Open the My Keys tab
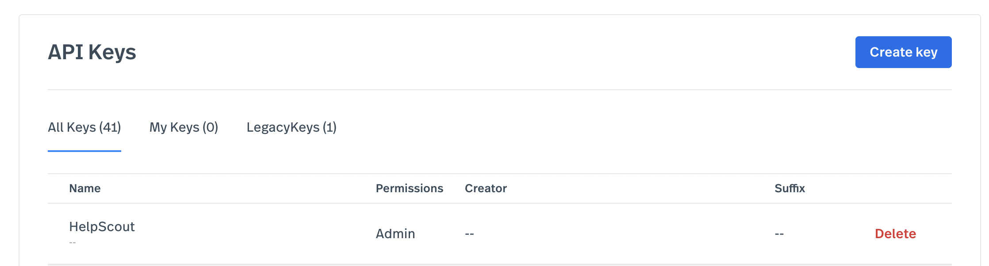The width and height of the screenshot is (989, 266). point(184,127)
